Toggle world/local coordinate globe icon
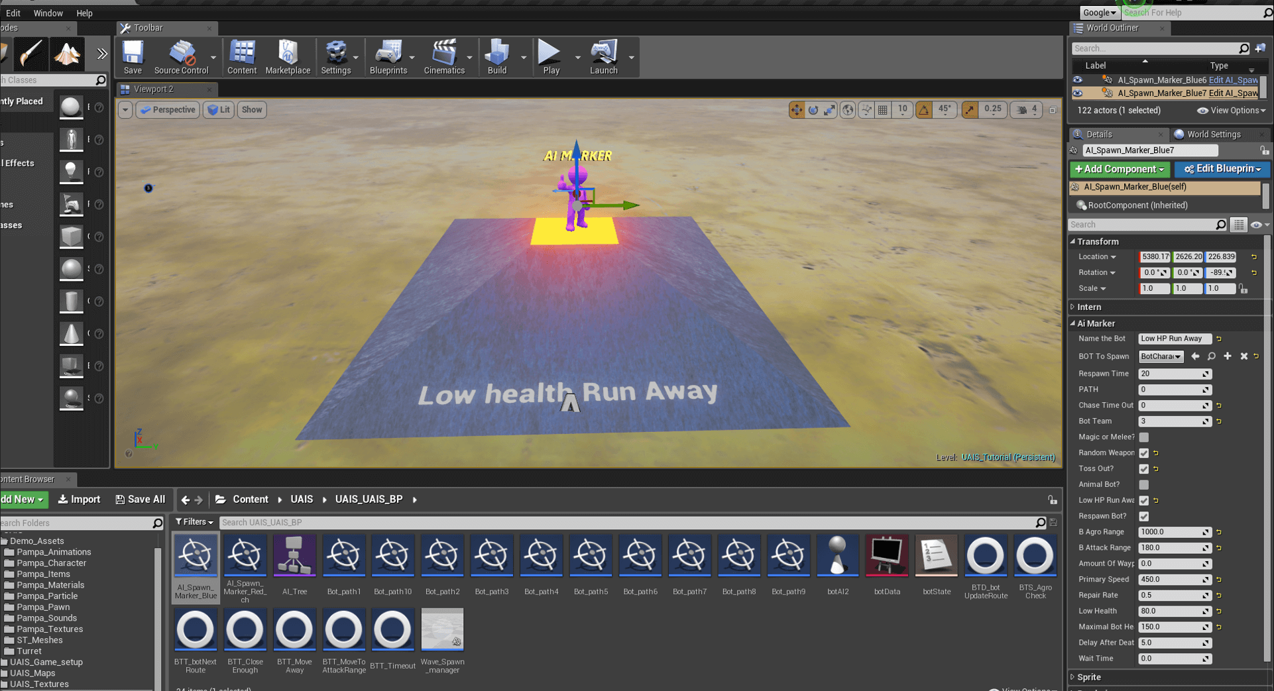Screen dimensions: 1274x691 (x=848, y=110)
